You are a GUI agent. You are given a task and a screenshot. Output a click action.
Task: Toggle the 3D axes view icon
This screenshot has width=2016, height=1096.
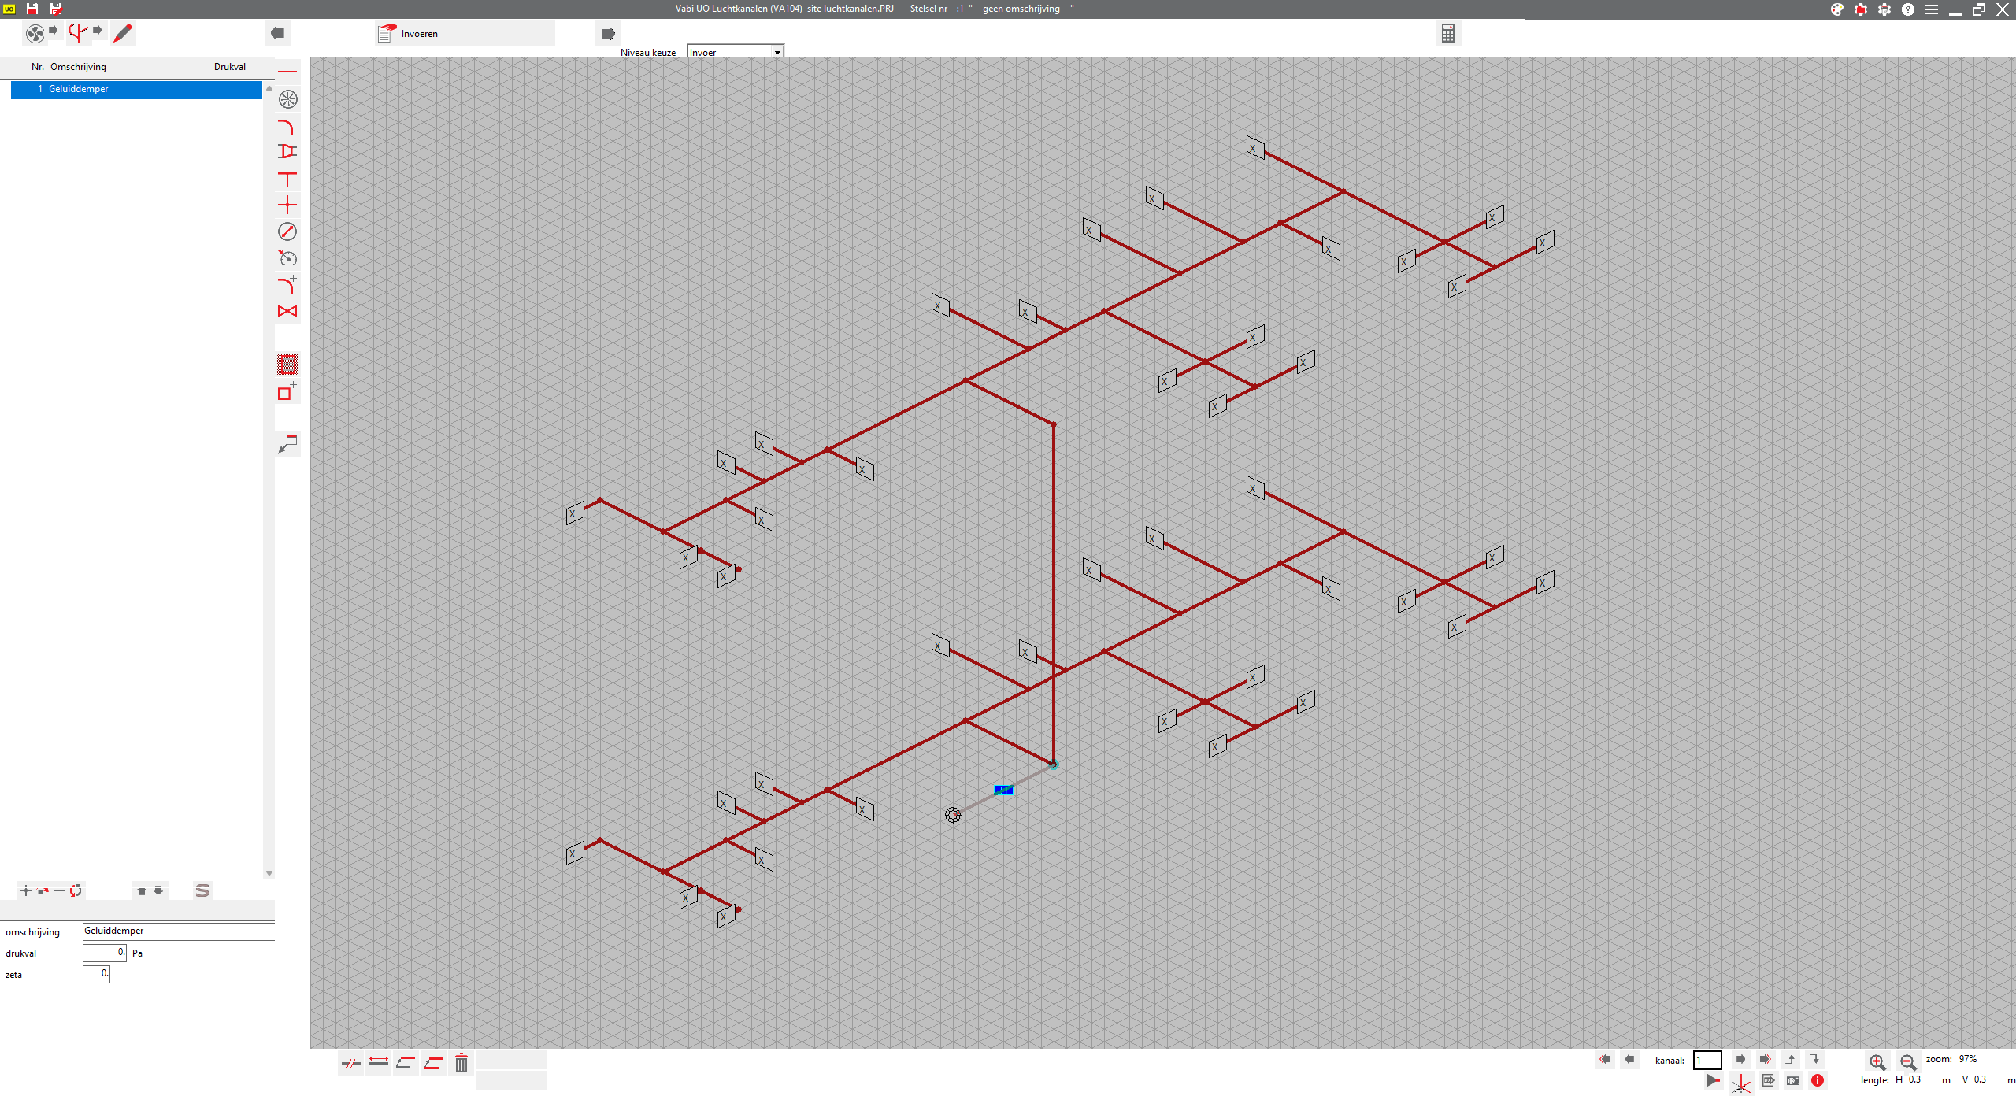(x=1741, y=1083)
